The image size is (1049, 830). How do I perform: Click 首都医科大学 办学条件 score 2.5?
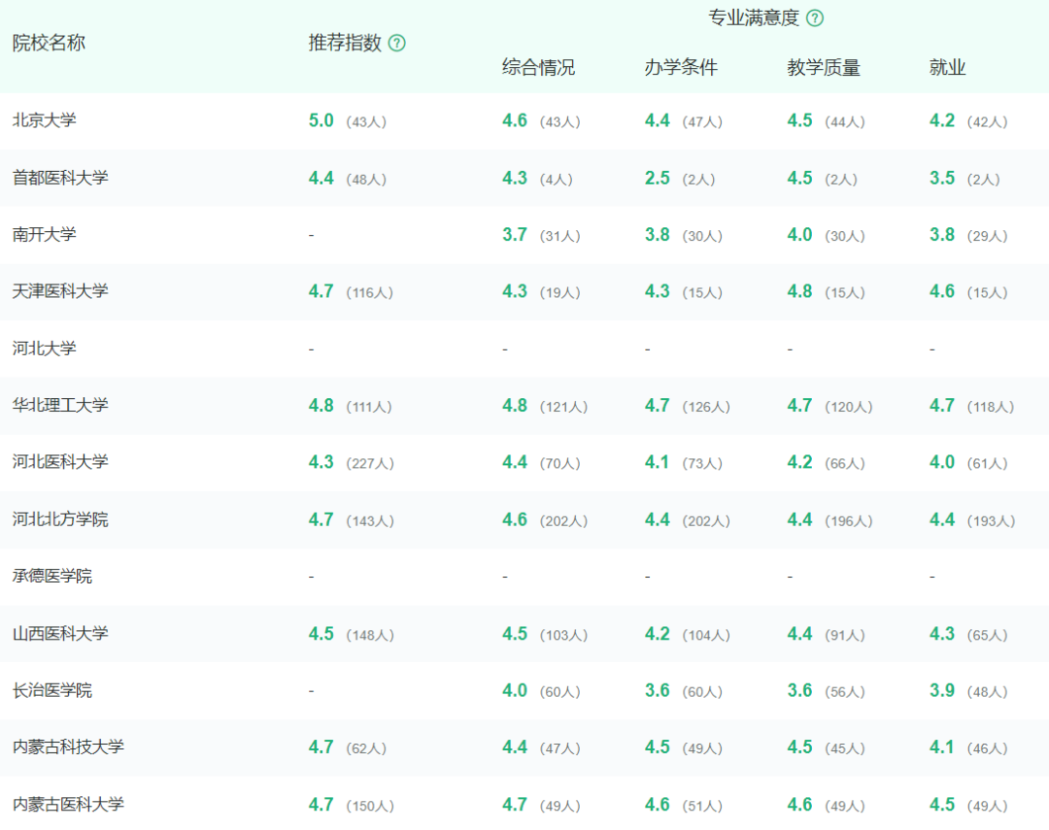click(x=657, y=178)
